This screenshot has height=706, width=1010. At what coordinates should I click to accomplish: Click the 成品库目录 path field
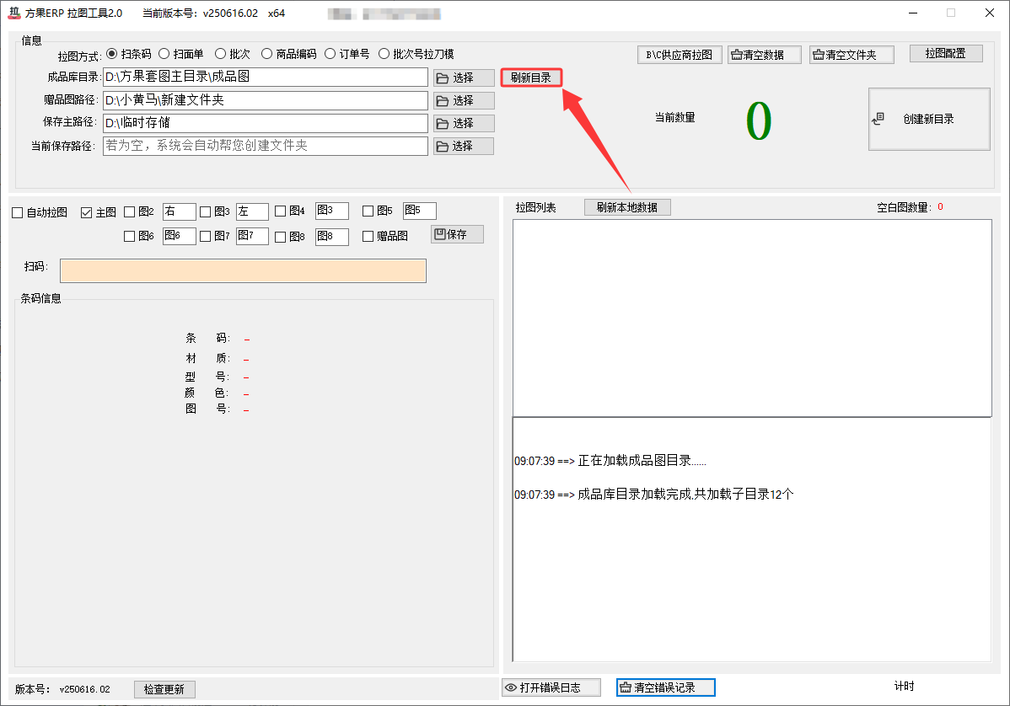point(265,77)
